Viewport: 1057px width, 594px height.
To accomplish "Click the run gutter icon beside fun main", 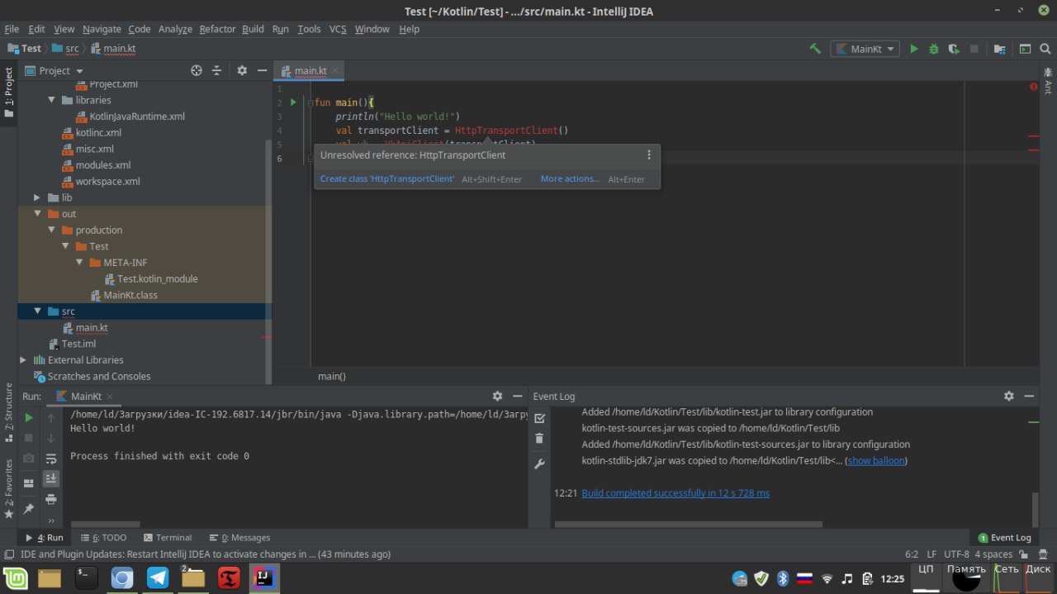I will pyautogui.click(x=293, y=102).
